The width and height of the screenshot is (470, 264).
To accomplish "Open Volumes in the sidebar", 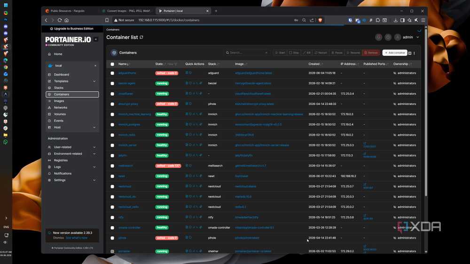I will pos(60,114).
